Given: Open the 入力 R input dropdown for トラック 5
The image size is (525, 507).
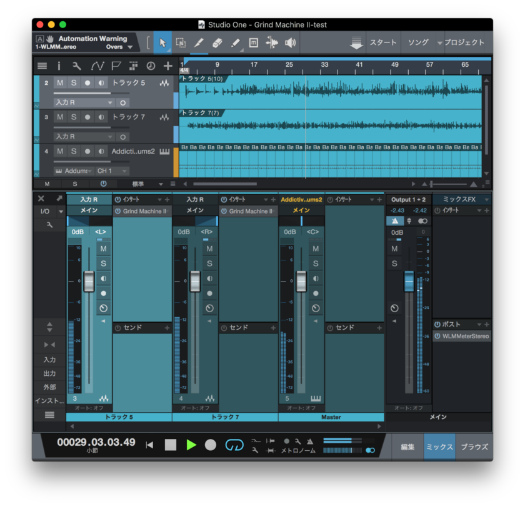Looking at the screenshot, I should click(84, 102).
